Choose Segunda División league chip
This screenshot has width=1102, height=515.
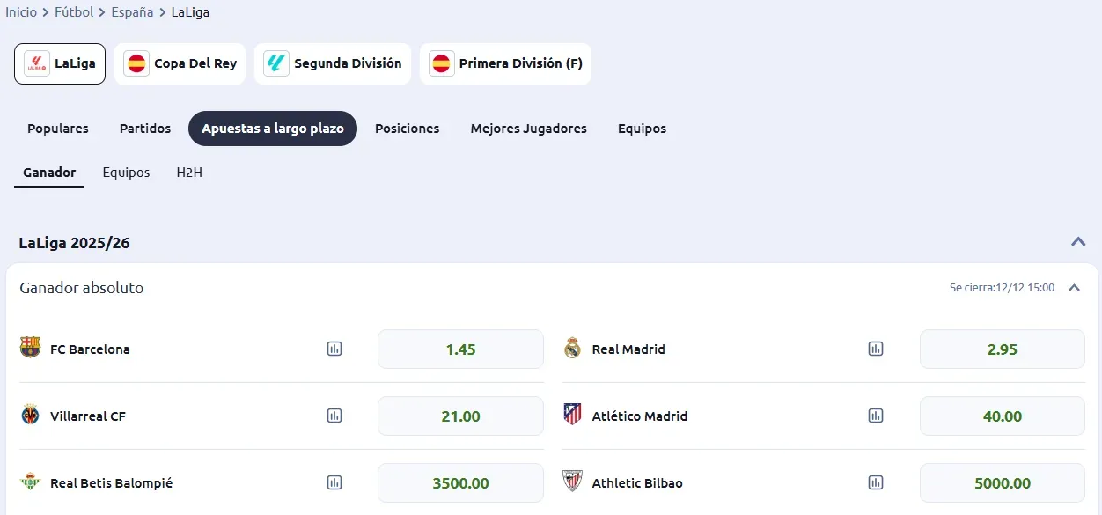pyautogui.click(x=333, y=63)
